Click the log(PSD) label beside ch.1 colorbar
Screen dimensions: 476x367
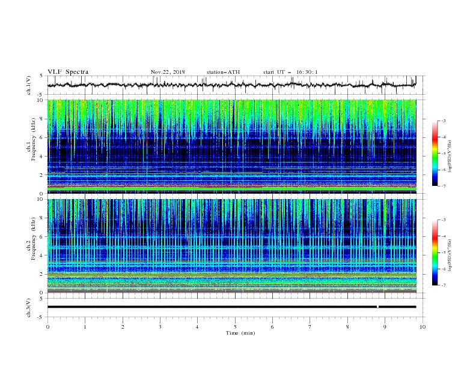pos(450,157)
